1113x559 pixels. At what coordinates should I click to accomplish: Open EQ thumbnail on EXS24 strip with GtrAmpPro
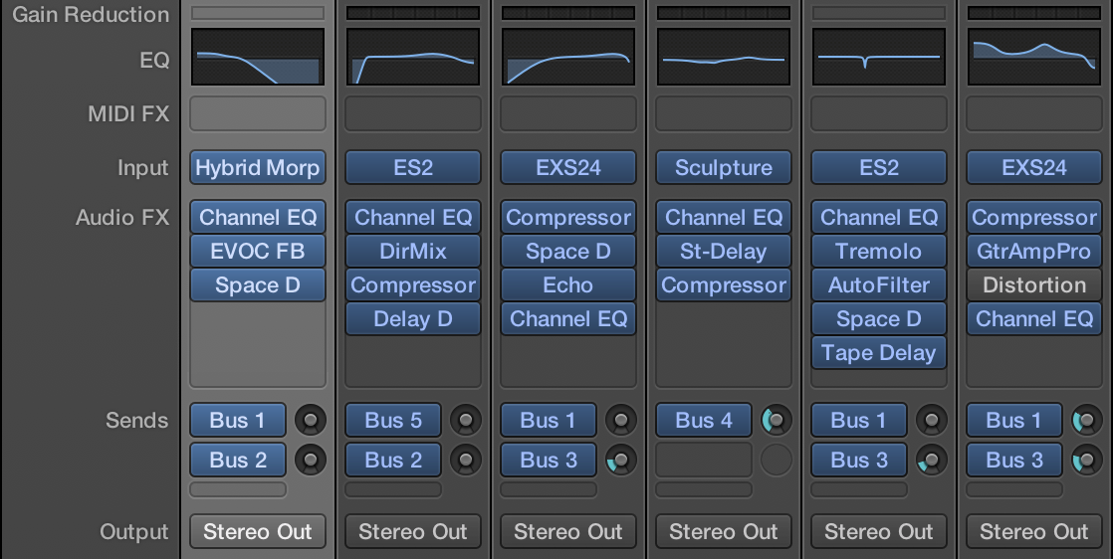point(1034,58)
